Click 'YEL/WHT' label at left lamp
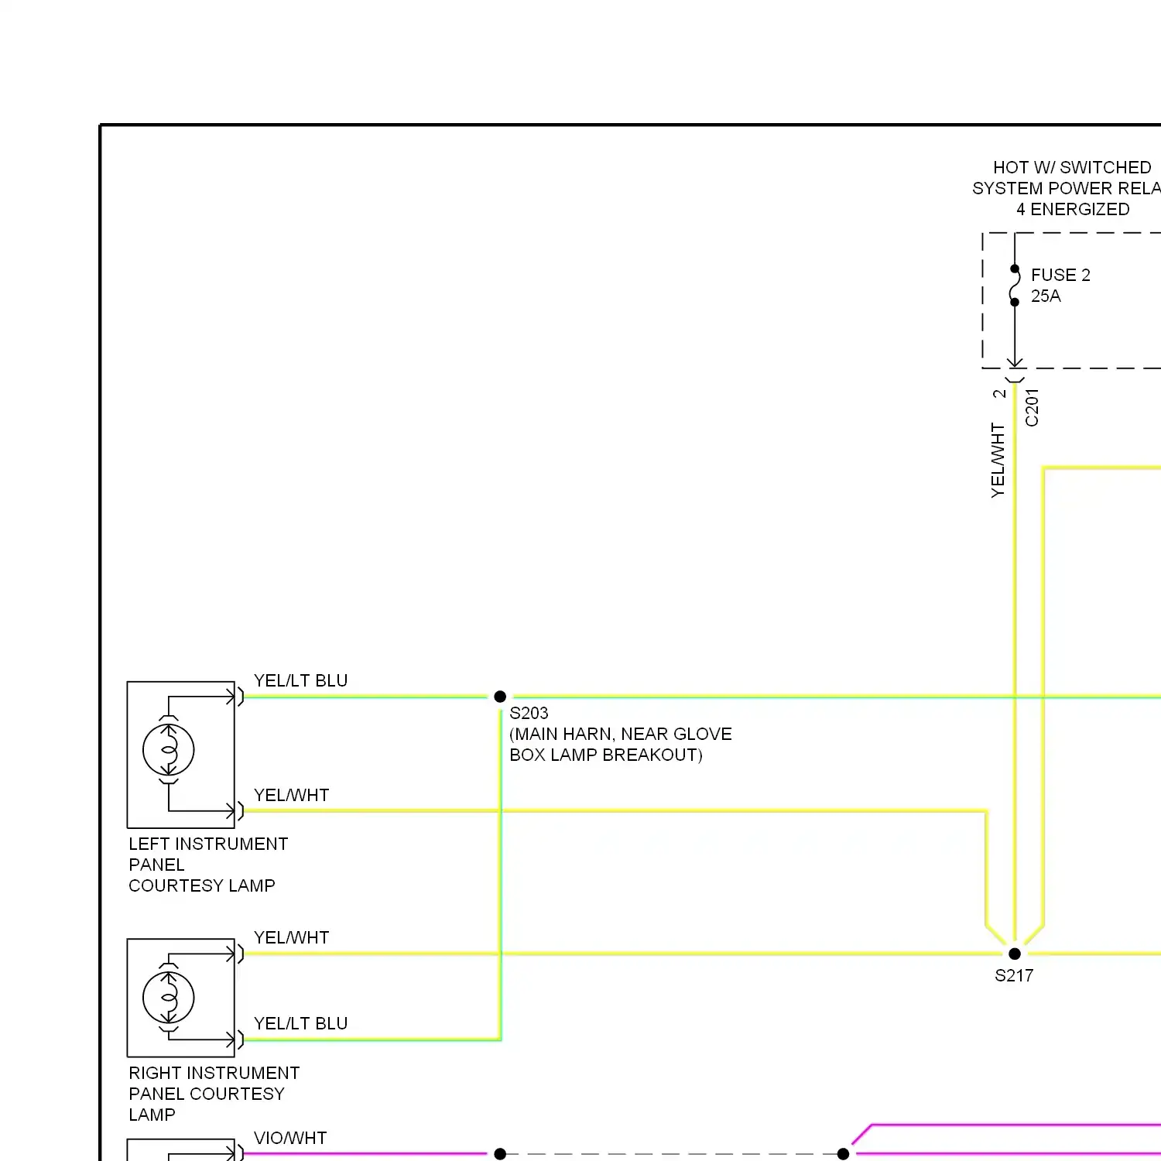 pyautogui.click(x=292, y=795)
